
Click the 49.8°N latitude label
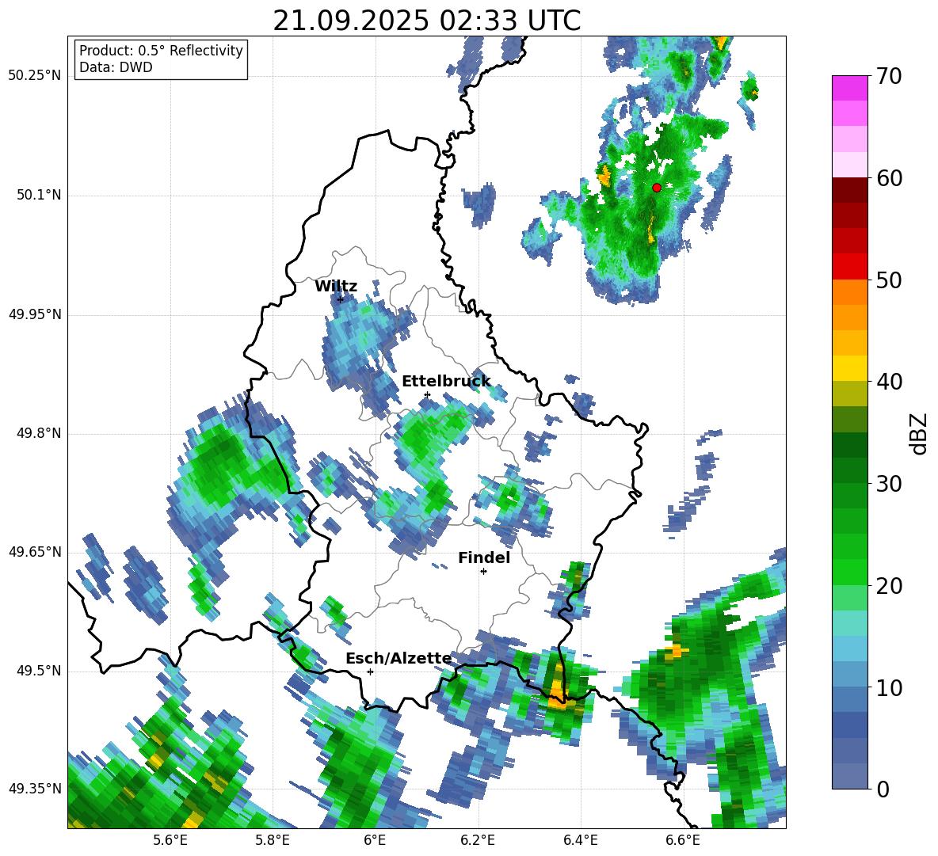39,433
